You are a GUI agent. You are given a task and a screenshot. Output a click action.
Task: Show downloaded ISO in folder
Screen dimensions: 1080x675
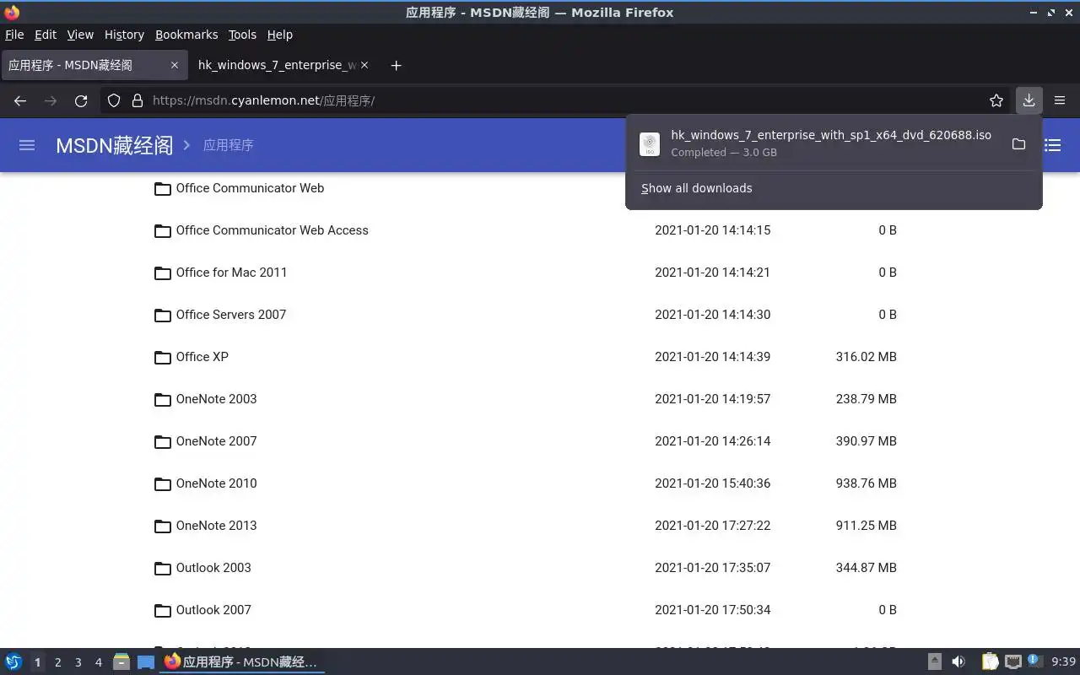pyautogui.click(x=1018, y=144)
